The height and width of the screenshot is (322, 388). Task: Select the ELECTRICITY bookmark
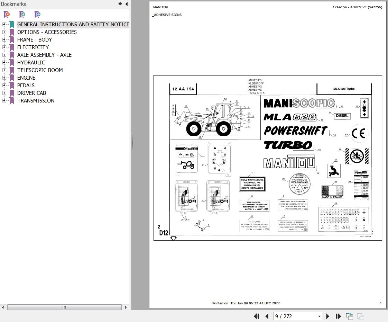[33, 47]
